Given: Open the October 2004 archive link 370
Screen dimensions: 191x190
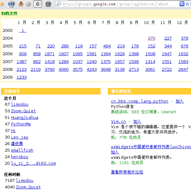Looking at the screenshot, I should click(x=151, y=38).
